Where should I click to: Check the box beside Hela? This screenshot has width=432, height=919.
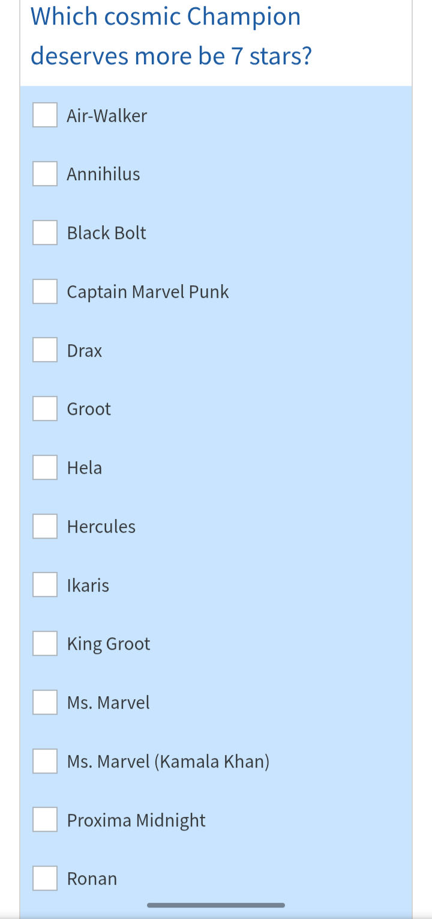point(45,468)
